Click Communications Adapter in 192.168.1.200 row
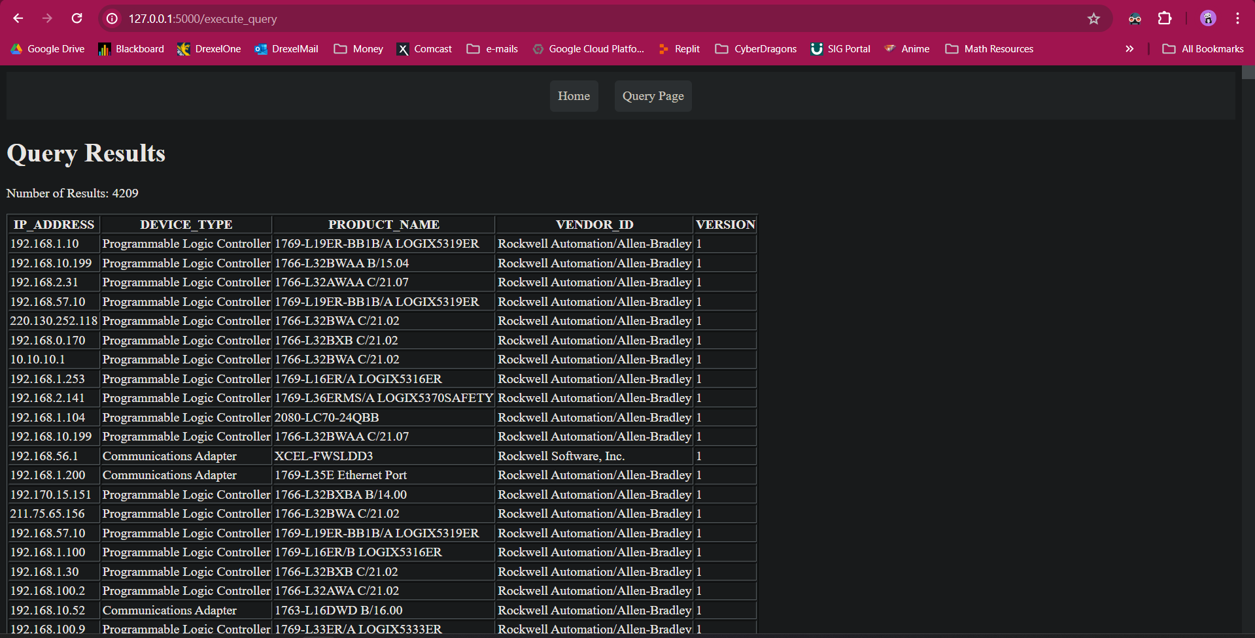Image resolution: width=1255 pixels, height=638 pixels. (x=186, y=475)
